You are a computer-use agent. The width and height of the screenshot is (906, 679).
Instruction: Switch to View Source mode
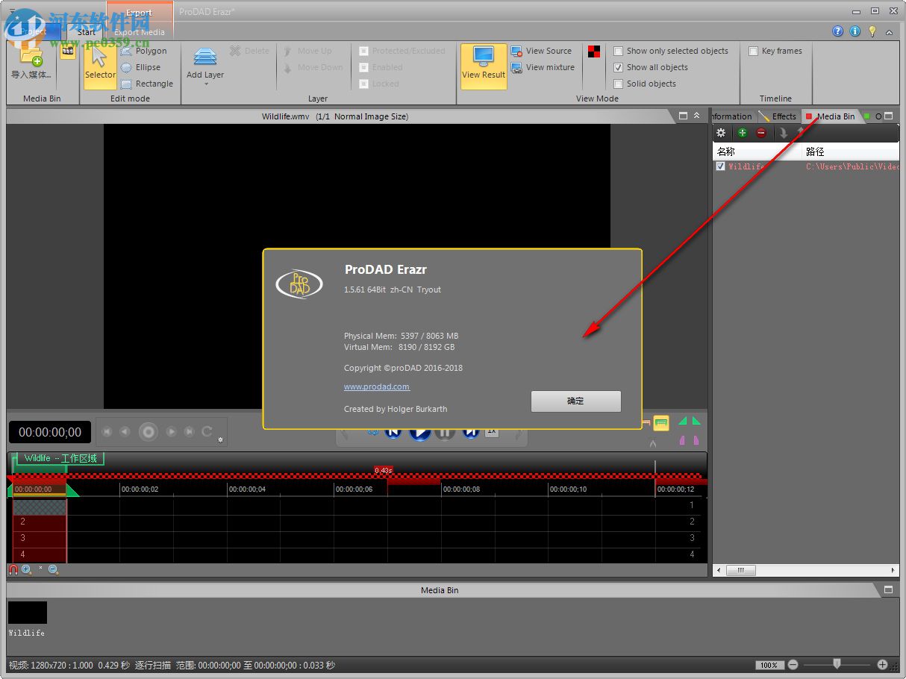click(541, 51)
